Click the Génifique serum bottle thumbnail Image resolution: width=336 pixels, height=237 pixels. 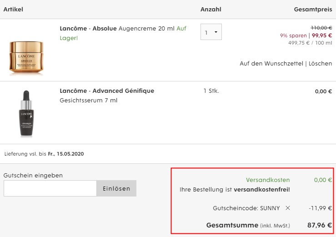click(26, 113)
